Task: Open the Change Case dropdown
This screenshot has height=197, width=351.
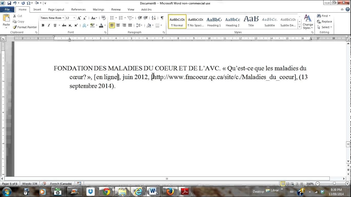Action: tap(94, 18)
